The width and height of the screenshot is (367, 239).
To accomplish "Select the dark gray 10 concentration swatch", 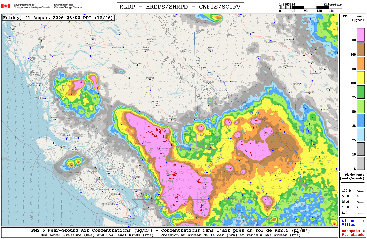I will 361,149.
